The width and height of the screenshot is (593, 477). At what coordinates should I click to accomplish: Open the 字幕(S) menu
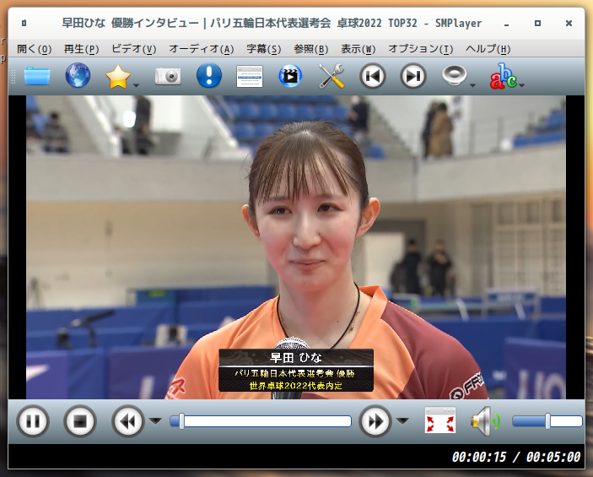[x=264, y=49]
